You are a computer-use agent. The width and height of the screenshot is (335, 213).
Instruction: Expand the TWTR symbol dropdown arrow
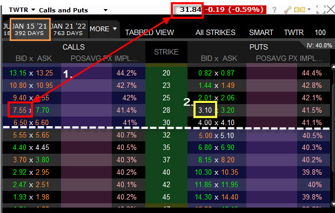[x=33, y=10]
